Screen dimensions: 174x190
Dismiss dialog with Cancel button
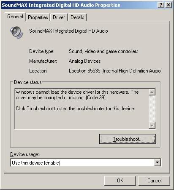click(155, 181)
